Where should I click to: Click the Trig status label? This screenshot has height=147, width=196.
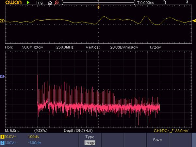39,3
